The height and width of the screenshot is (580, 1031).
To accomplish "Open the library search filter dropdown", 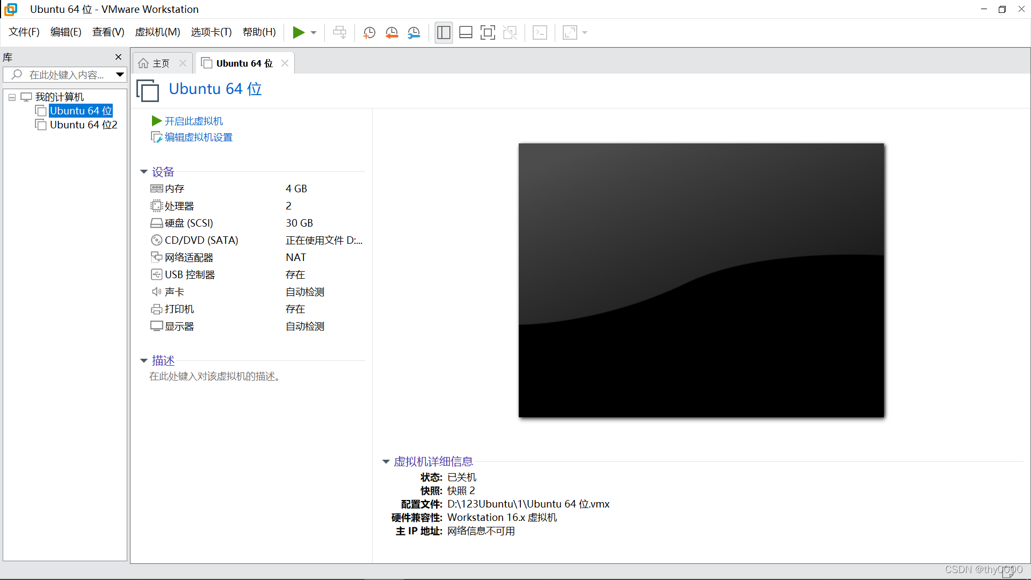I will click(x=120, y=75).
